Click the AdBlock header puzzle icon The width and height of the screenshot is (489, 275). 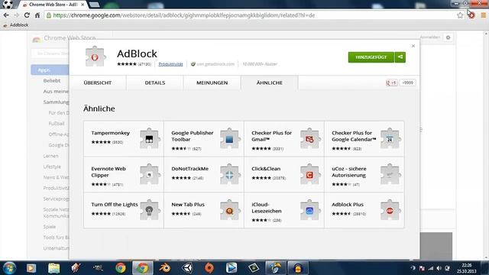pos(96,57)
